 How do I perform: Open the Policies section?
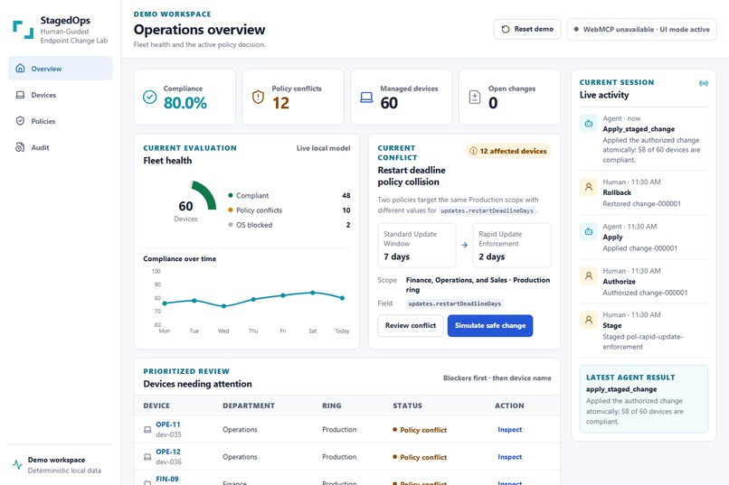[61, 121]
